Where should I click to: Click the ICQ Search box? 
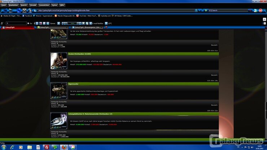pyautogui.click(x=227, y=10)
